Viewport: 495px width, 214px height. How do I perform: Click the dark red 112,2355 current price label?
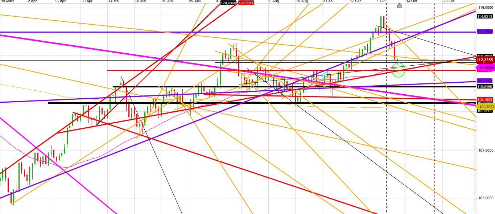coord(485,60)
